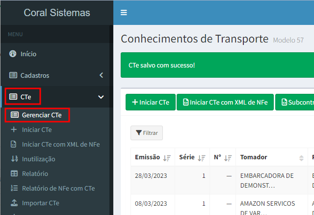This screenshot has height=215, width=314.
Task: Toggle the hamburger sidebar menu icon
Action: click(x=124, y=13)
